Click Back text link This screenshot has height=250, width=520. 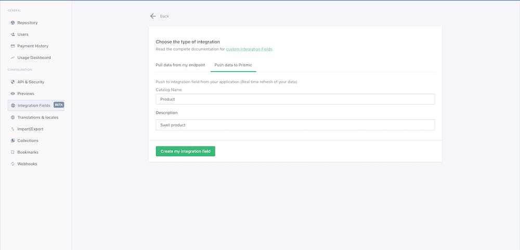point(164,16)
